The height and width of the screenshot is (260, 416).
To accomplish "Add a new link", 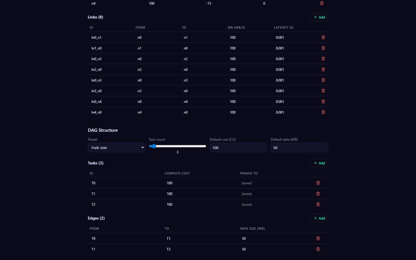I will tap(319, 17).
